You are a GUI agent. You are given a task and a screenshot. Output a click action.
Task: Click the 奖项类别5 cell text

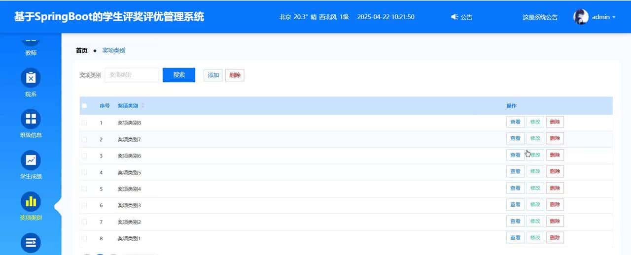(x=129, y=172)
